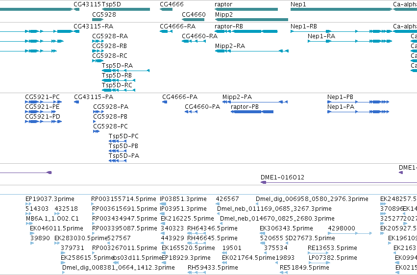Select protein CG5928-PA
The width and height of the screenshot is (417, 275).
coord(98,112)
